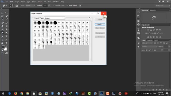Toggle lock position icon

(x=152, y=50)
